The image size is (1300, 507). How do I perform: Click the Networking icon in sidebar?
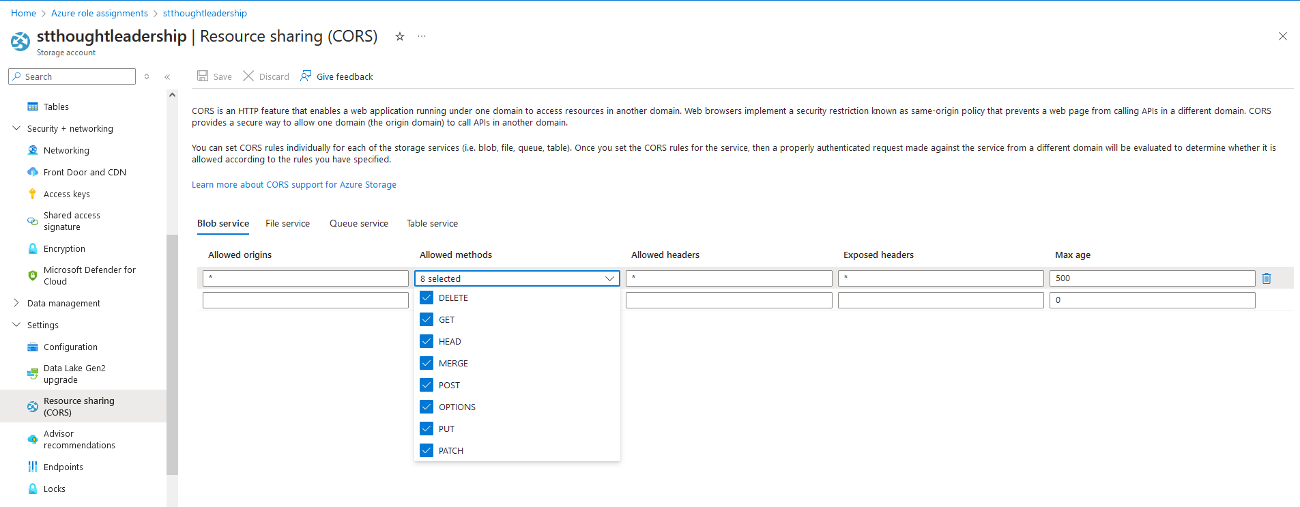[32, 150]
